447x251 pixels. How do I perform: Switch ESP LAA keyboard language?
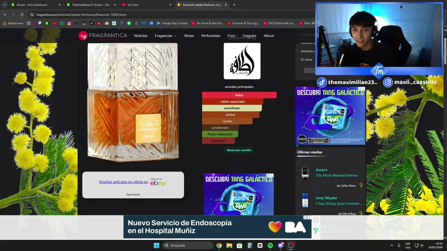coord(408,245)
